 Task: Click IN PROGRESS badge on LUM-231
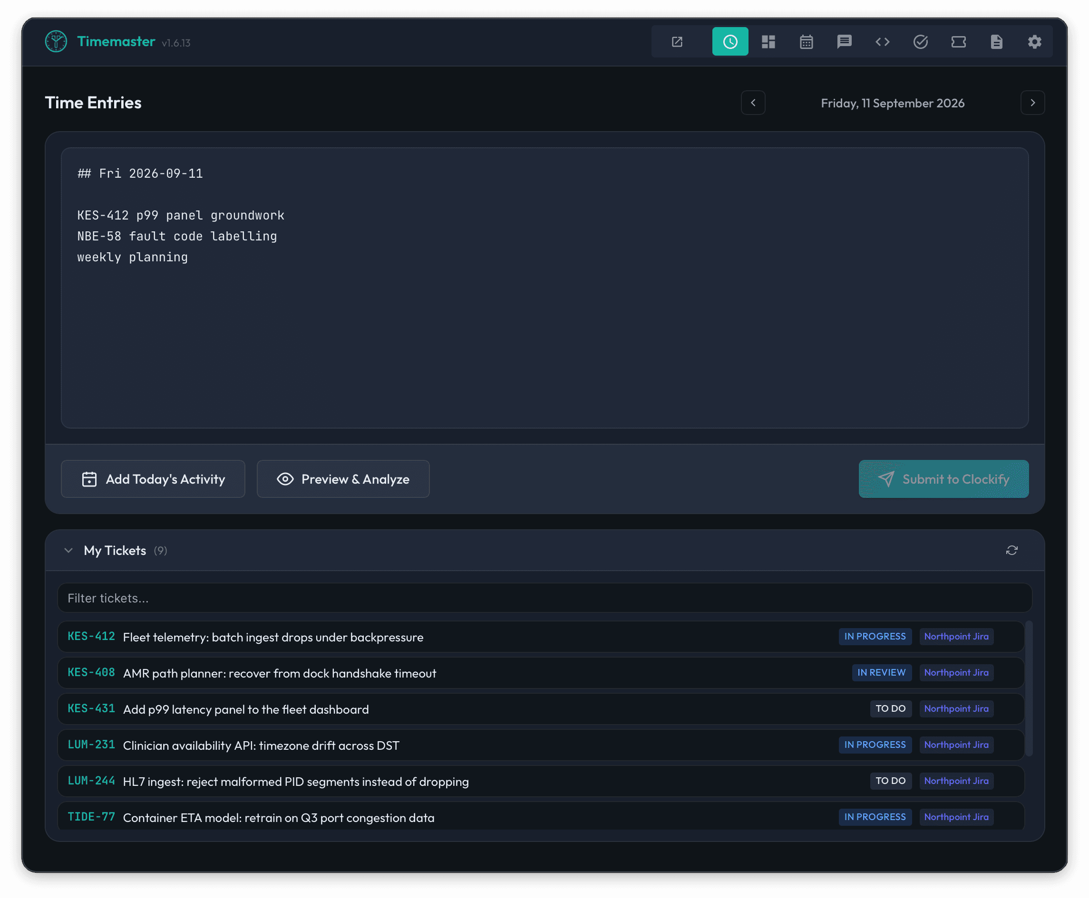click(875, 745)
